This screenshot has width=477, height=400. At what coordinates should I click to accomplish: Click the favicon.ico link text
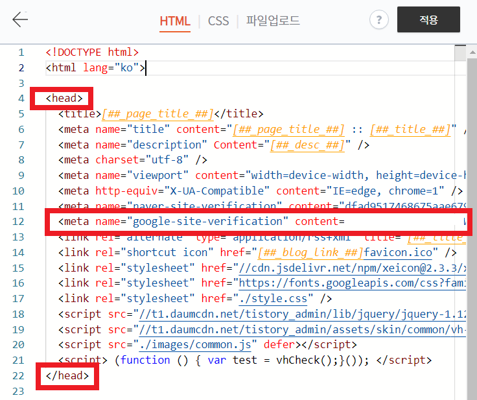pos(398,252)
